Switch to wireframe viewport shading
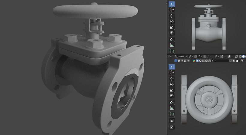Image resolution: width=246 pixels, height=135 pixels. pyautogui.click(x=240, y=57)
